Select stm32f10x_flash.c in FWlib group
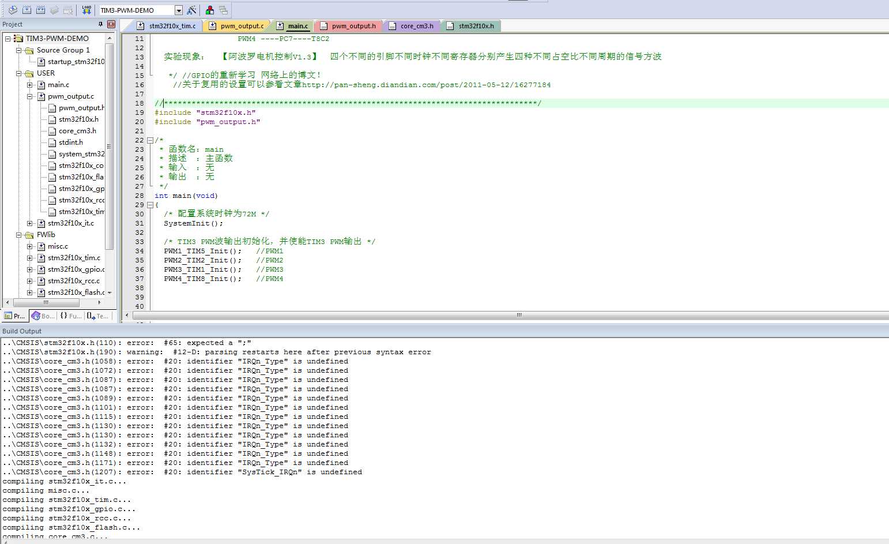The image size is (889, 544). [x=76, y=292]
